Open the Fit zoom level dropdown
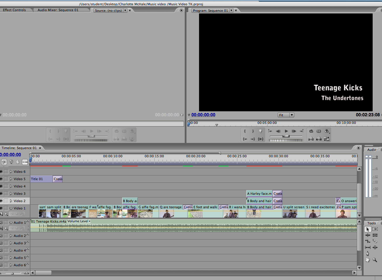Screen dimensions: 382x280 point(286,115)
